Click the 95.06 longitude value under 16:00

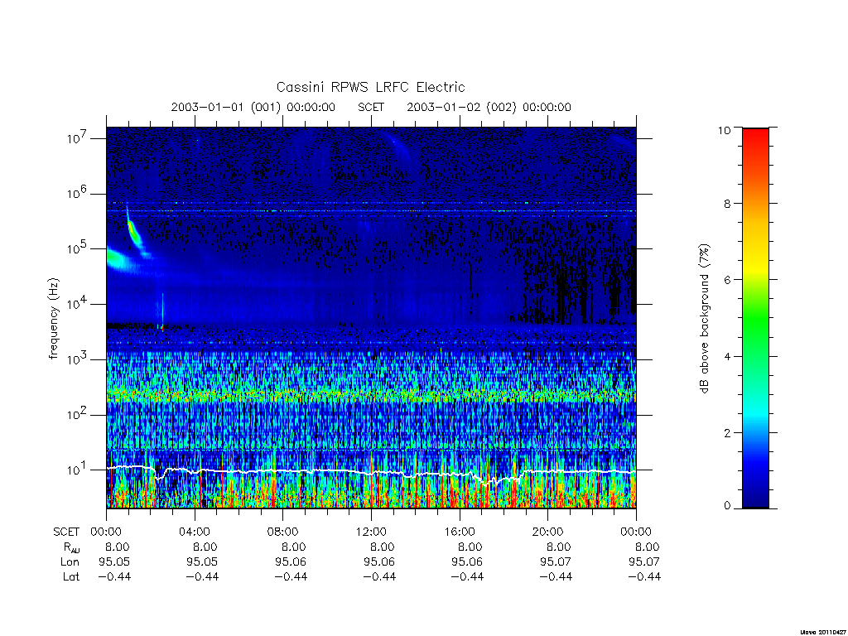467,562
